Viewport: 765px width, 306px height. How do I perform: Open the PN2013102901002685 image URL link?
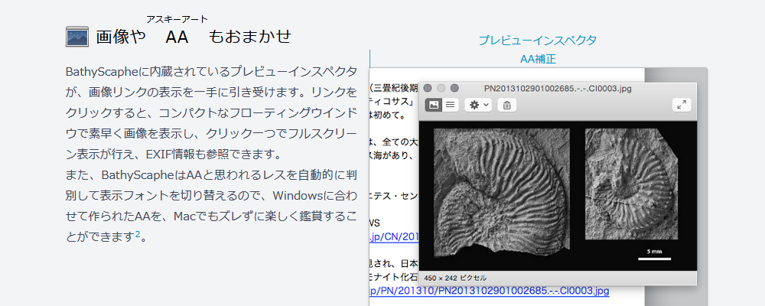click(490, 291)
